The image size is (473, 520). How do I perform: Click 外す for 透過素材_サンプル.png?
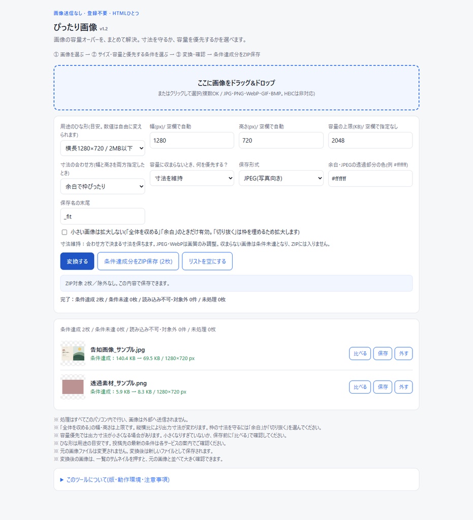coord(404,387)
